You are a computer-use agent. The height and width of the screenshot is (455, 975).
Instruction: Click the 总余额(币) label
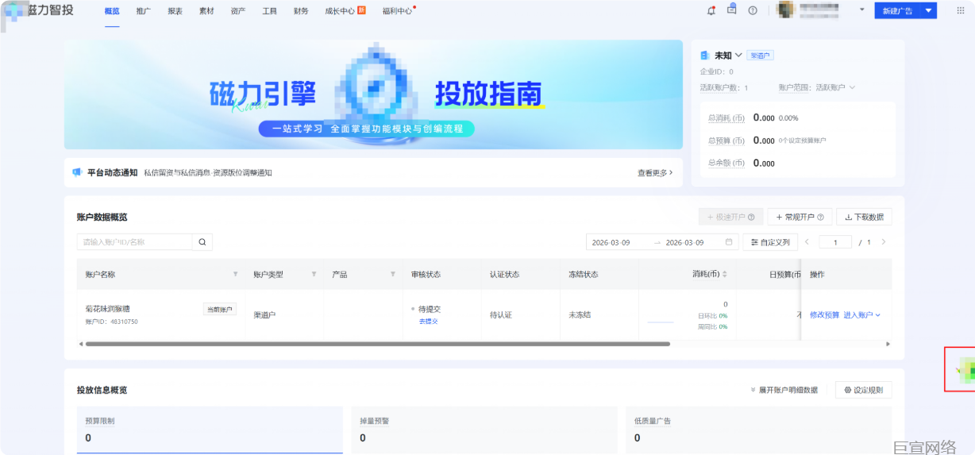click(726, 163)
